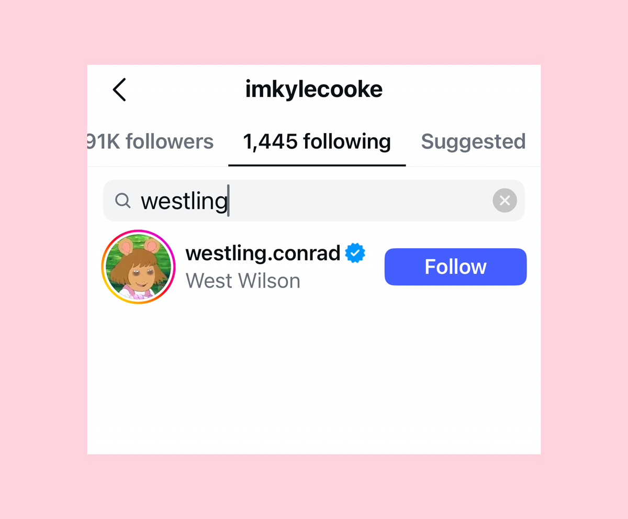Viewport: 628px width, 519px height.
Task: Switch to the 91K followers tab
Action: click(151, 141)
